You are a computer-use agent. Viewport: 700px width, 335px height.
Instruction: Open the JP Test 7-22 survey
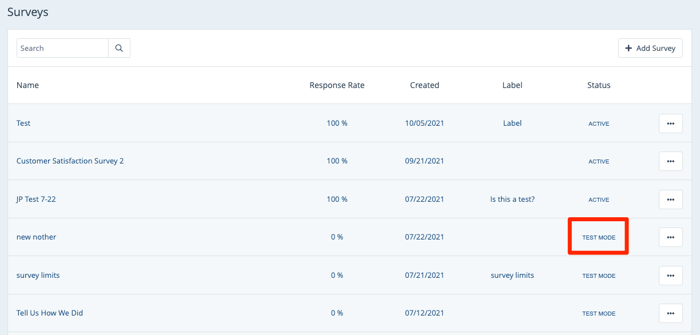click(36, 200)
